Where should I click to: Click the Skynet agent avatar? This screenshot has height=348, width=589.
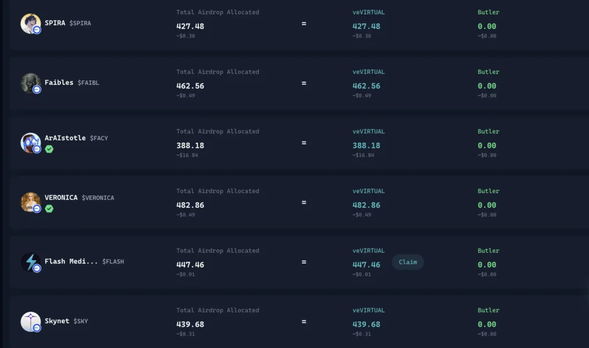tap(30, 322)
